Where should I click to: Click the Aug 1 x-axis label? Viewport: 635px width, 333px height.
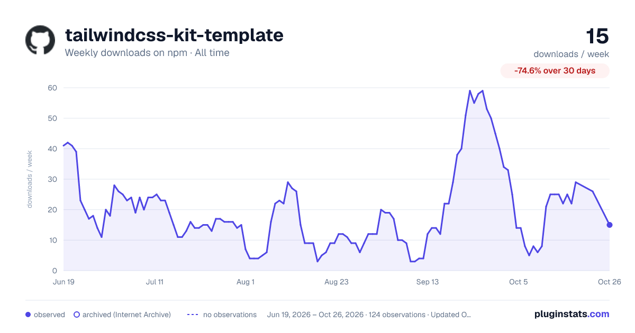[246, 282]
